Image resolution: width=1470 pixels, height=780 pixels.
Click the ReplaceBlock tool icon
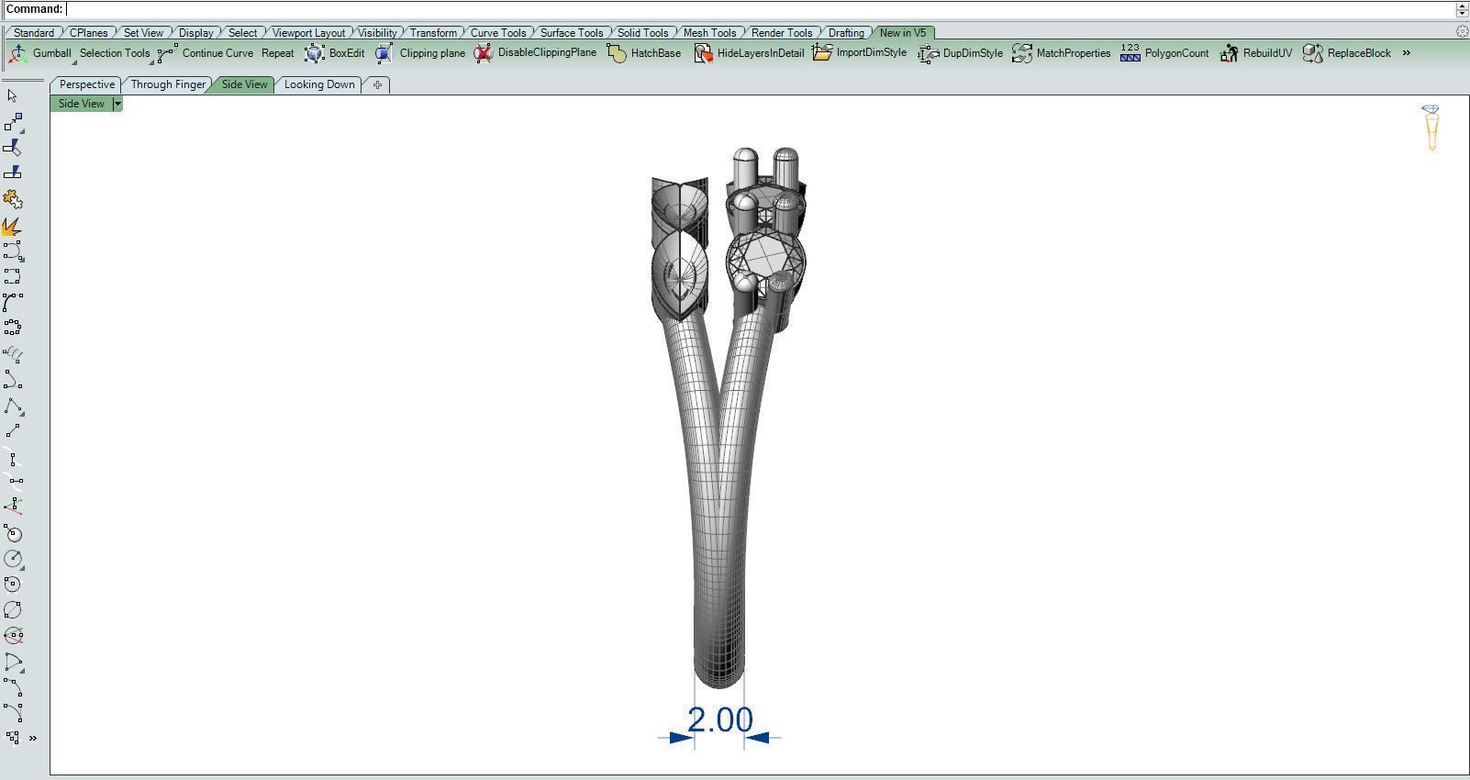[x=1312, y=53]
